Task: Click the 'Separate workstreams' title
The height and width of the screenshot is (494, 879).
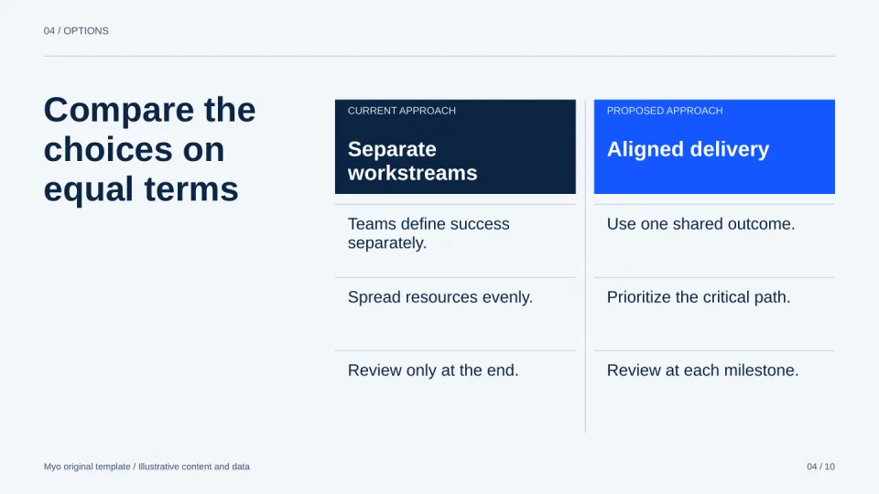Action: coord(412,161)
